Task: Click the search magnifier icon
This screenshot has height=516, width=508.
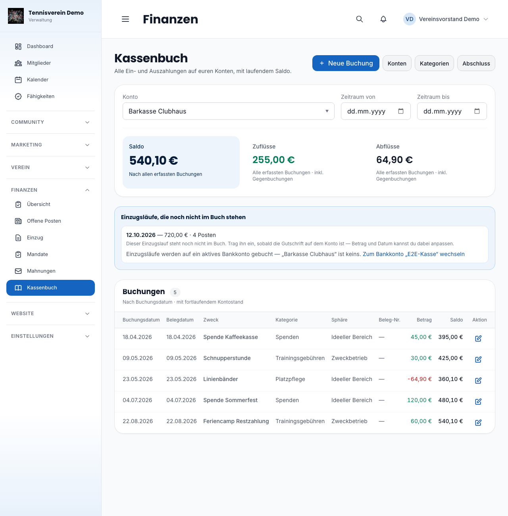Action: click(x=360, y=19)
